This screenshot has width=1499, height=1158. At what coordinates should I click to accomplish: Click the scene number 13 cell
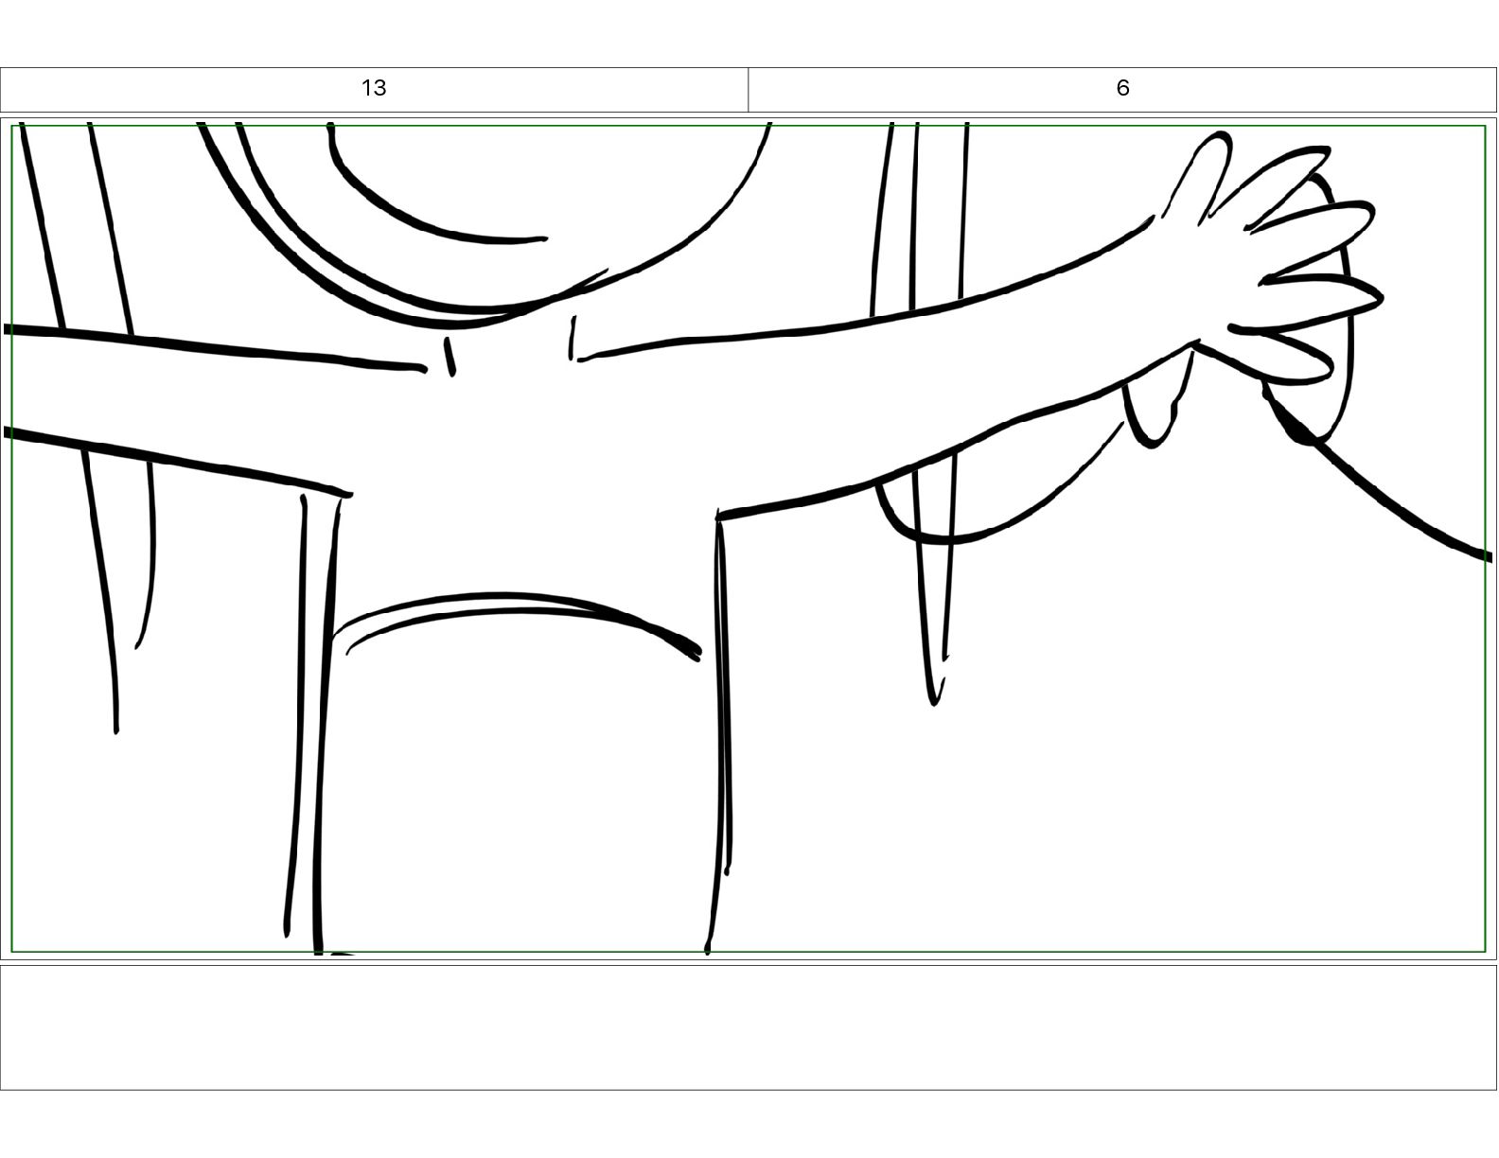[x=375, y=89]
